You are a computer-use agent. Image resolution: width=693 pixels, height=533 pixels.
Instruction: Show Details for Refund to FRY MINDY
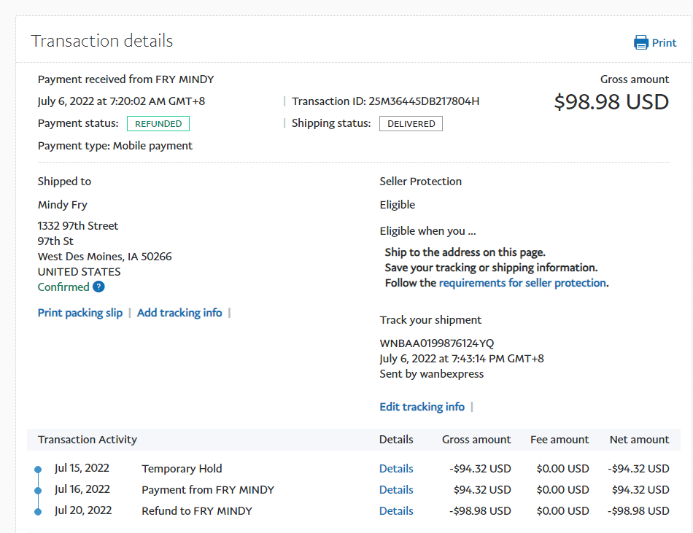tap(396, 511)
